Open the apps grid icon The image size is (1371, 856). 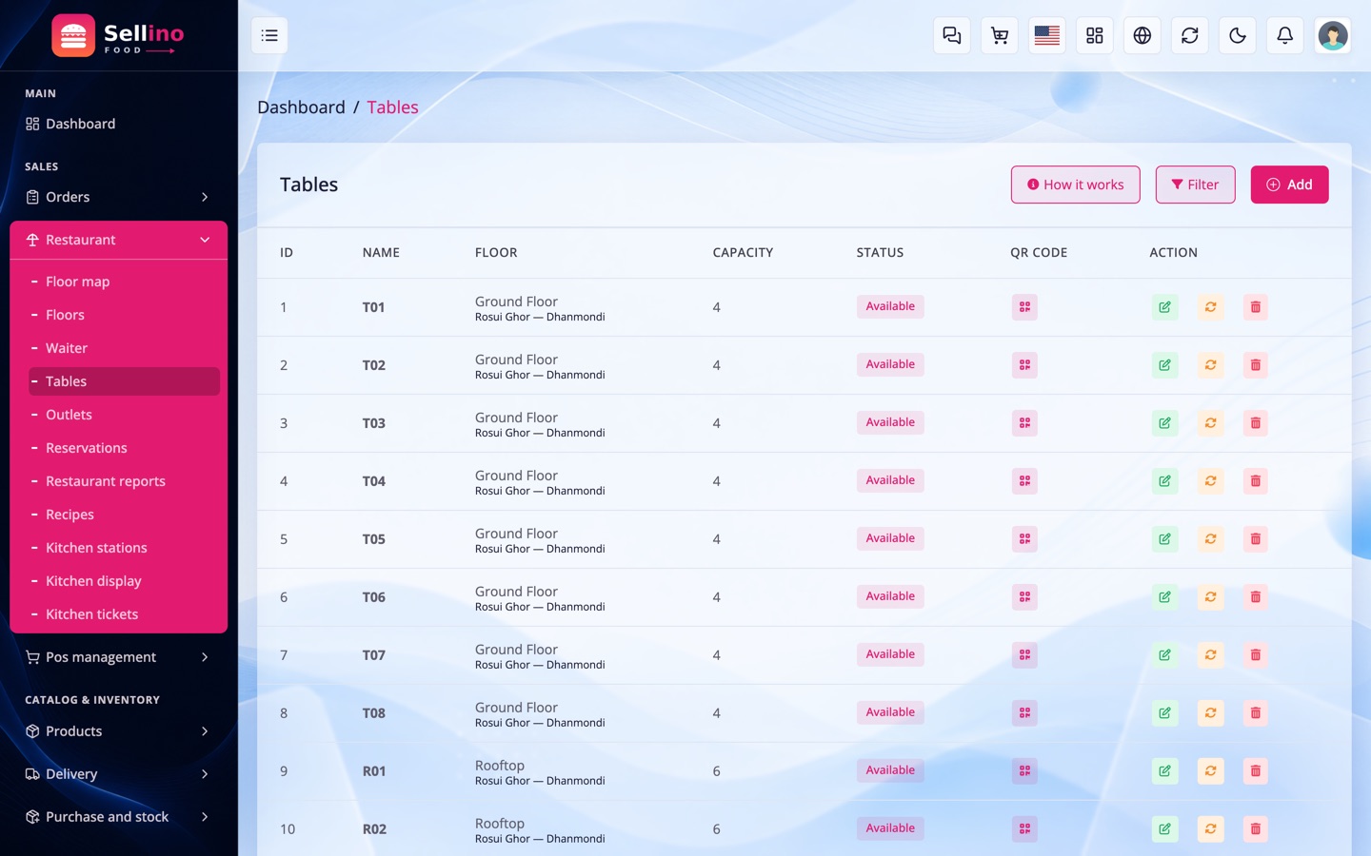tap(1095, 35)
